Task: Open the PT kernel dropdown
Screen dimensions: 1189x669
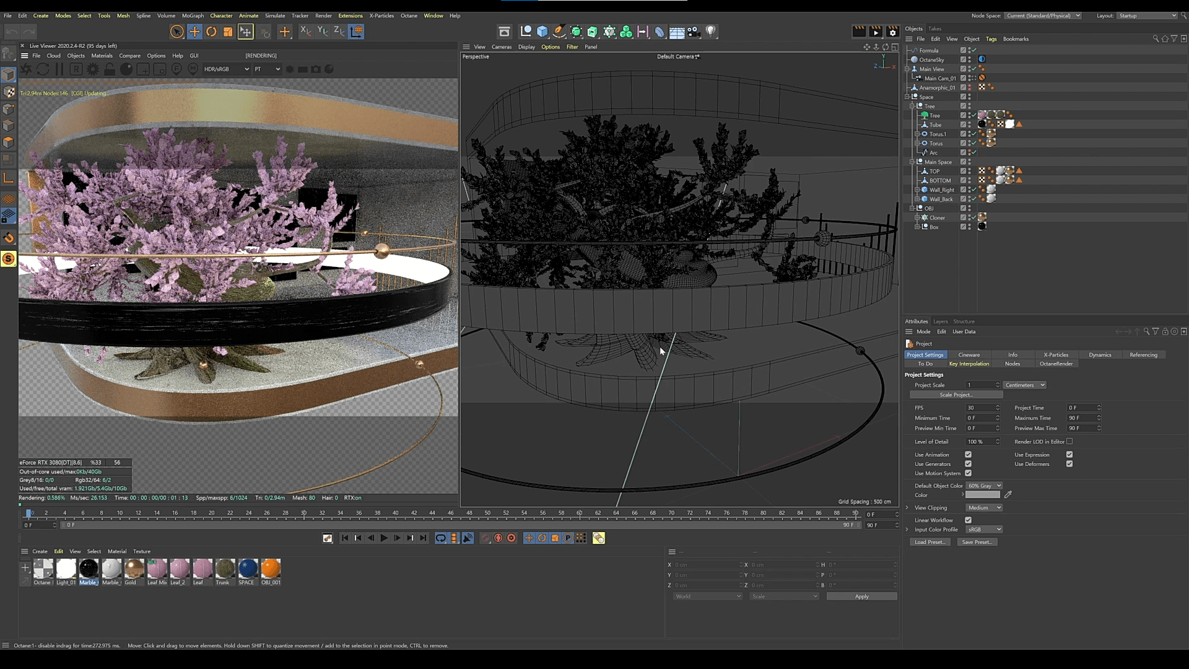Action: (267, 69)
